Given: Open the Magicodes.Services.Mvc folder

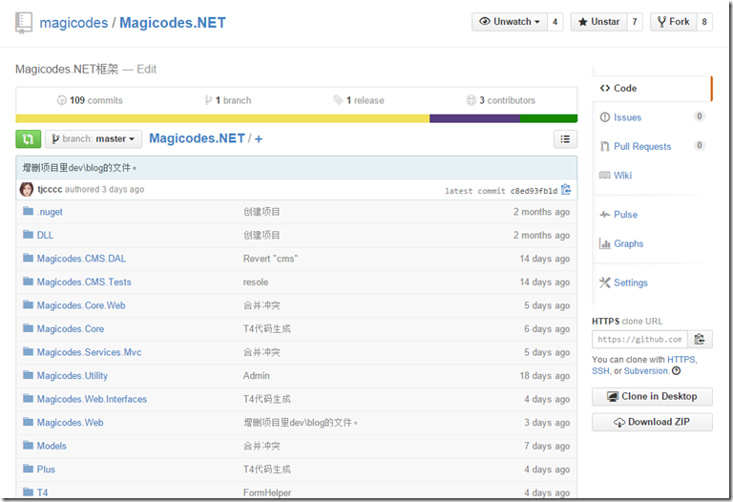Looking at the screenshot, I should (90, 352).
